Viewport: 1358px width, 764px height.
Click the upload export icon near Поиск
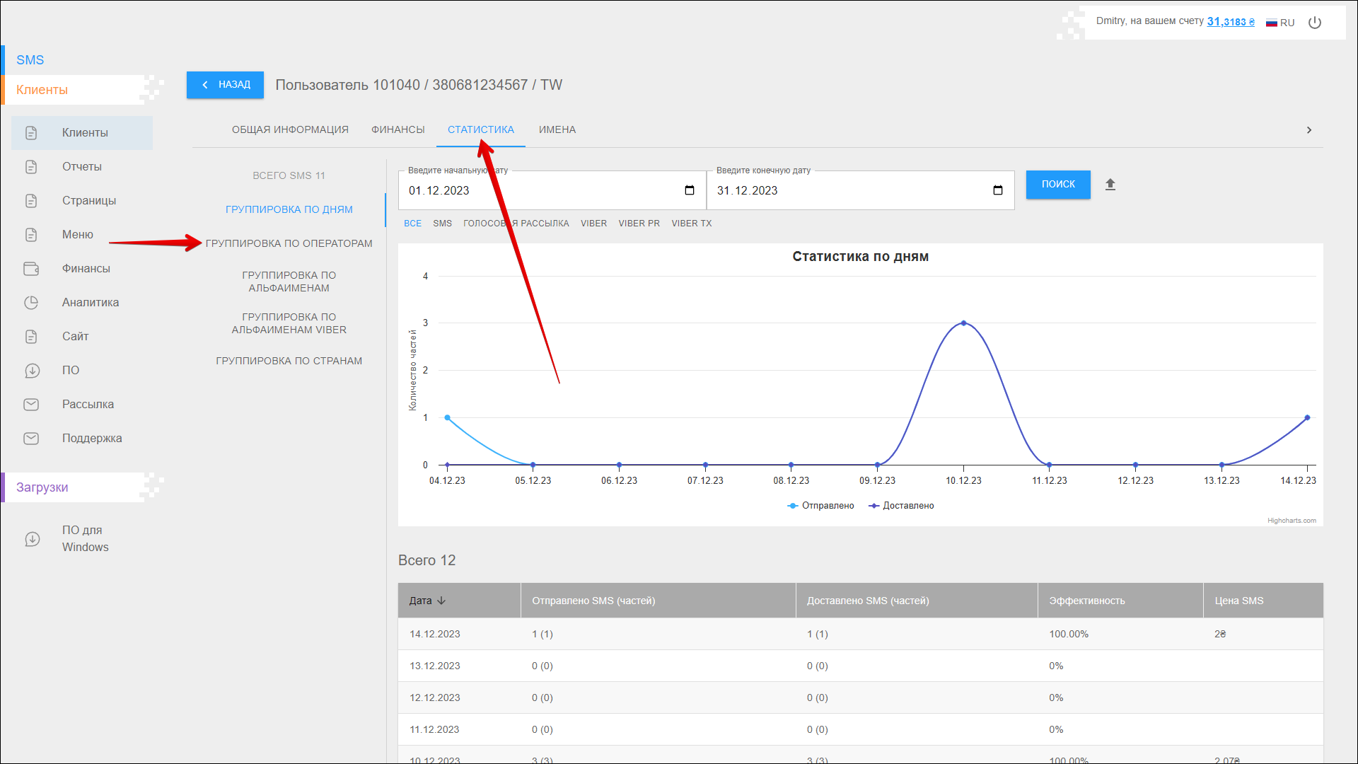1110,185
